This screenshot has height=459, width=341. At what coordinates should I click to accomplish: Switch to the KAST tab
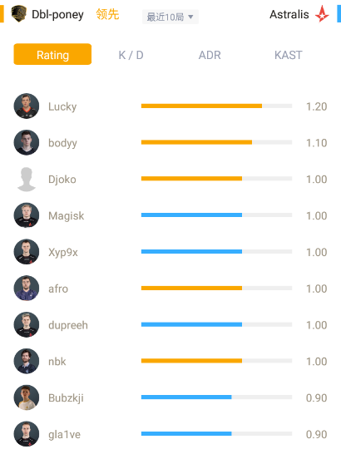[289, 55]
